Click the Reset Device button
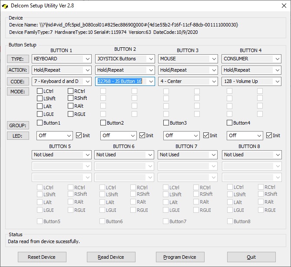Image resolution: width=291 pixels, height=267 pixels. (x=42, y=257)
